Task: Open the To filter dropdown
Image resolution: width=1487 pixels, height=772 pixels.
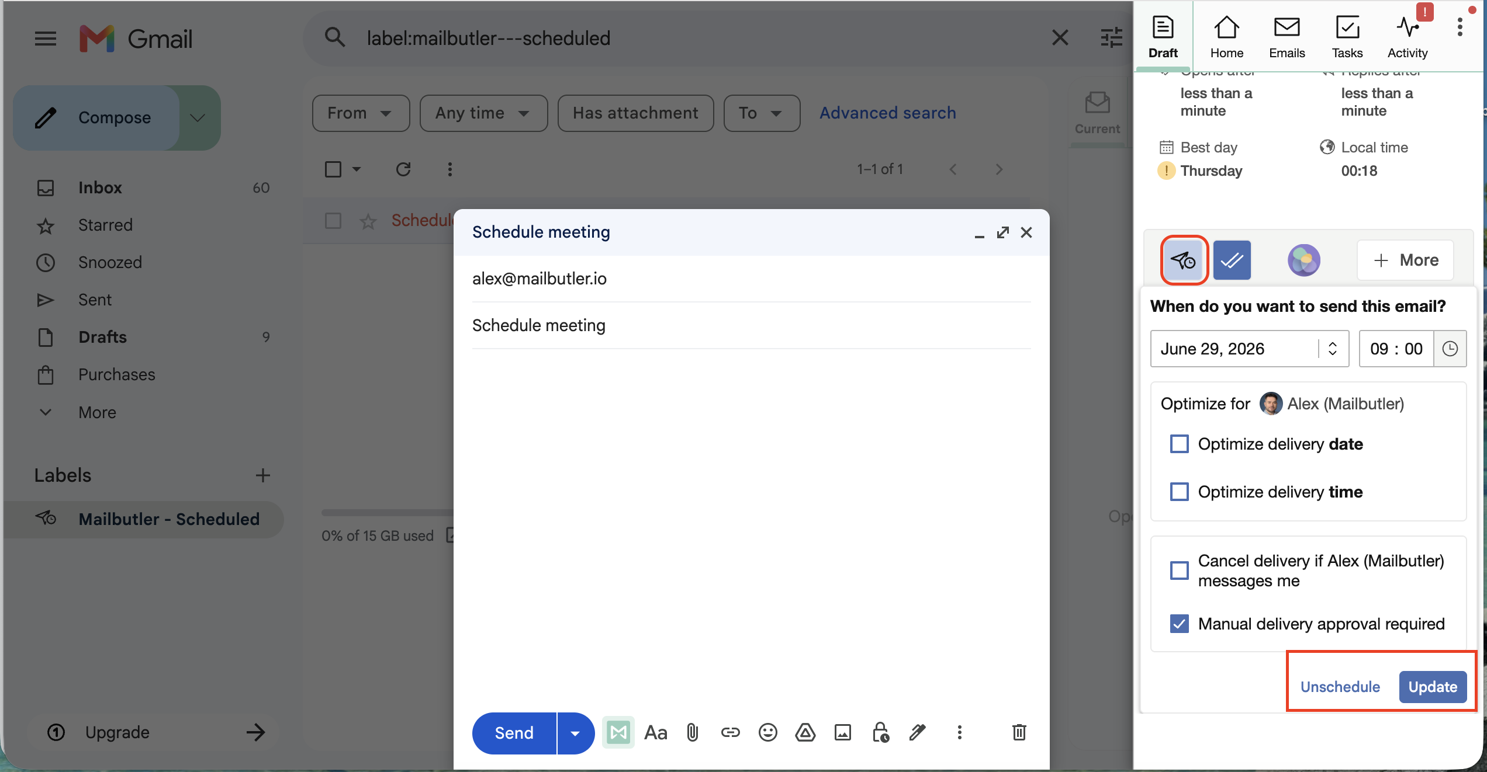Action: [x=762, y=113]
